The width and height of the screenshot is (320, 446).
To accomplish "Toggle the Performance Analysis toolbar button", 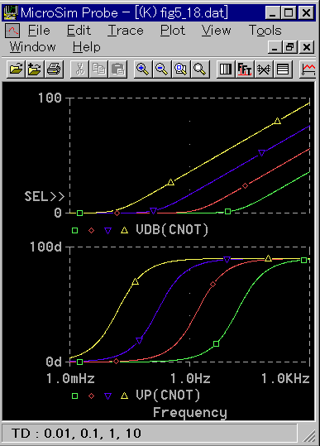I will (264, 70).
